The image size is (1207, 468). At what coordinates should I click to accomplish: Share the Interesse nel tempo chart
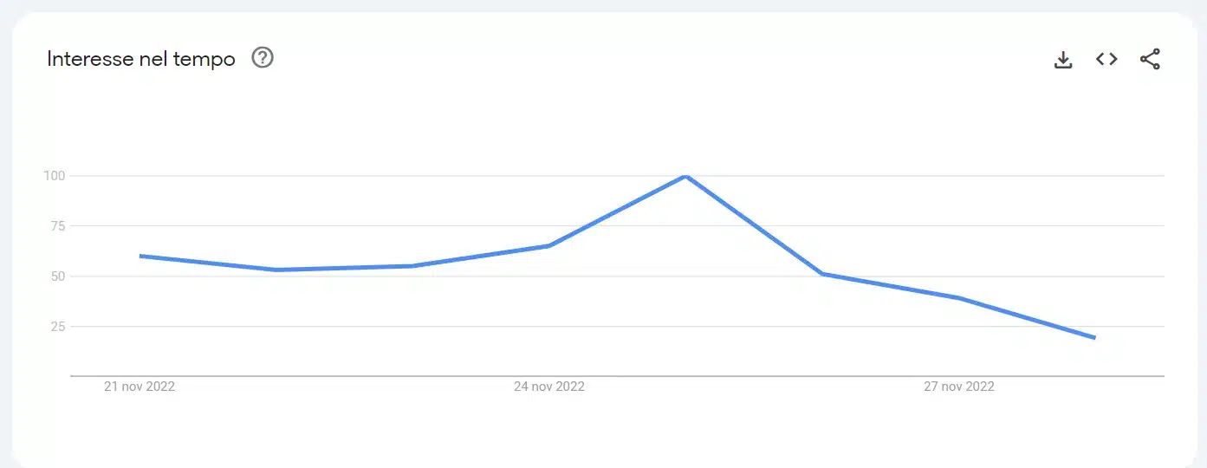click(x=1150, y=59)
